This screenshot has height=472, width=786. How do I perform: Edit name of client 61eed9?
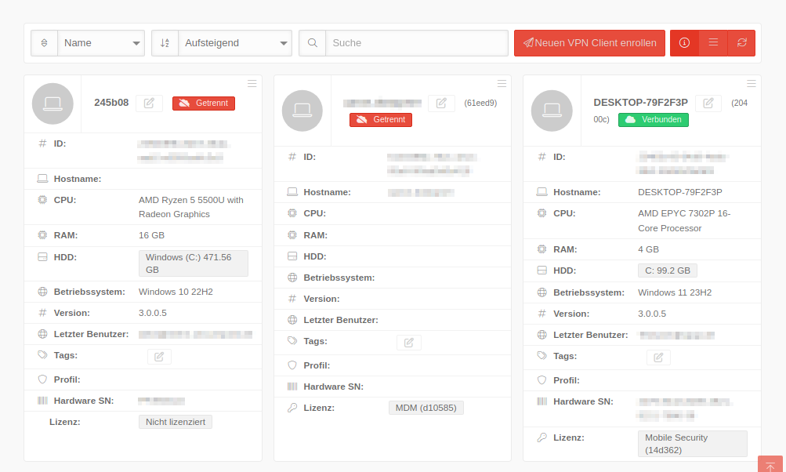(441, 103)
